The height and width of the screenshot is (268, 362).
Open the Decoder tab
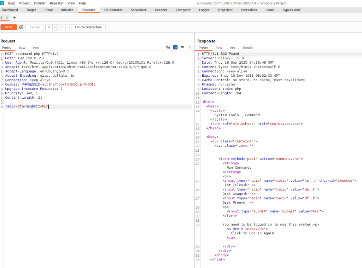tap(161, 10)
